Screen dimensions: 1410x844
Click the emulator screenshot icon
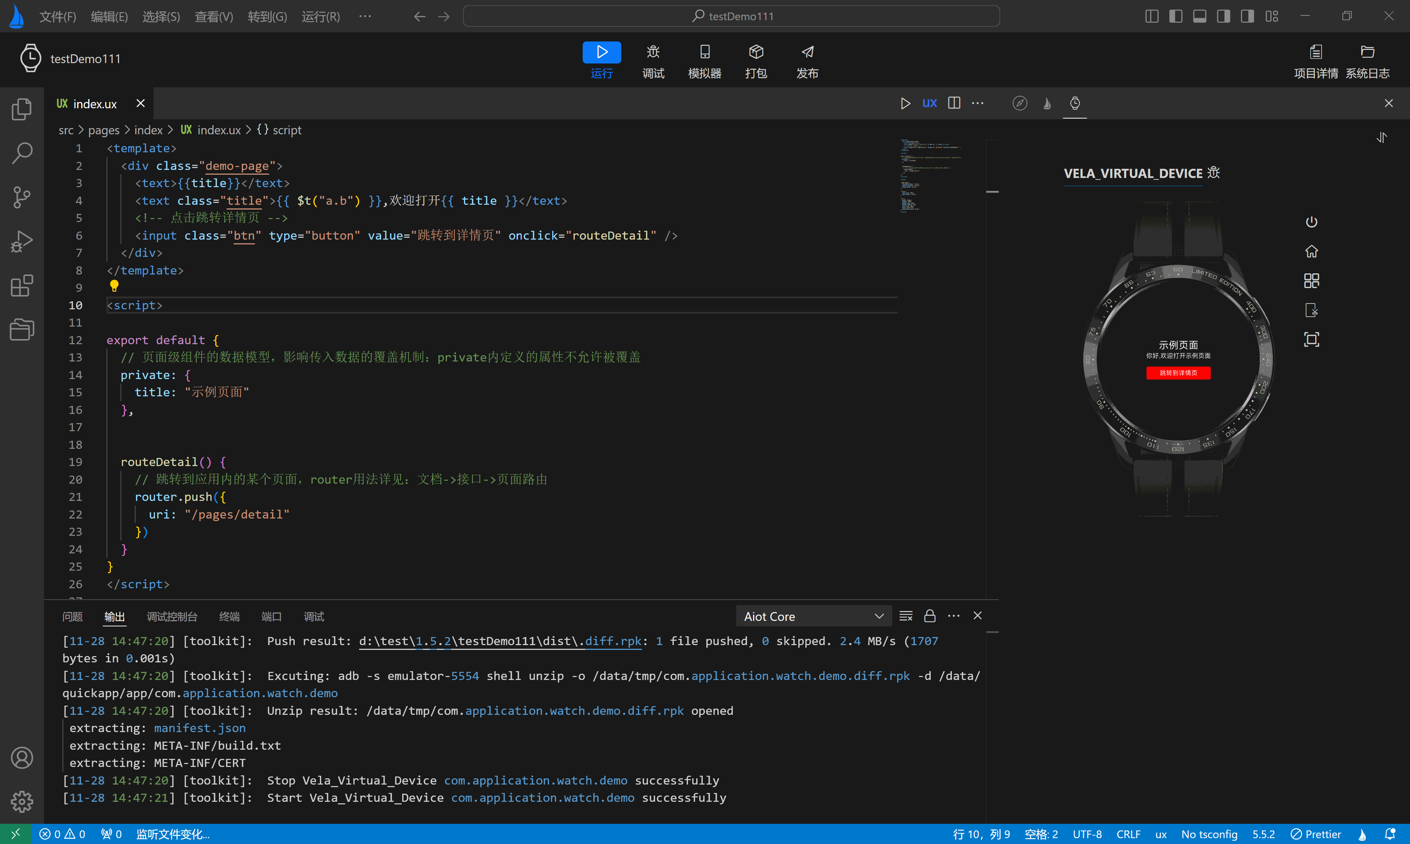point(1311,310)
